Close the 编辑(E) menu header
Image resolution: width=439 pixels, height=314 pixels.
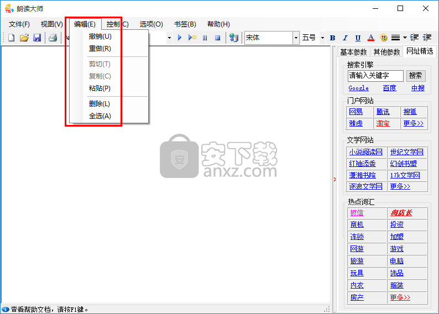(85, 24)
